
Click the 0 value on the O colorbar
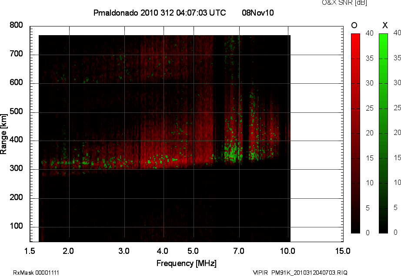click(x=368, y=233)
